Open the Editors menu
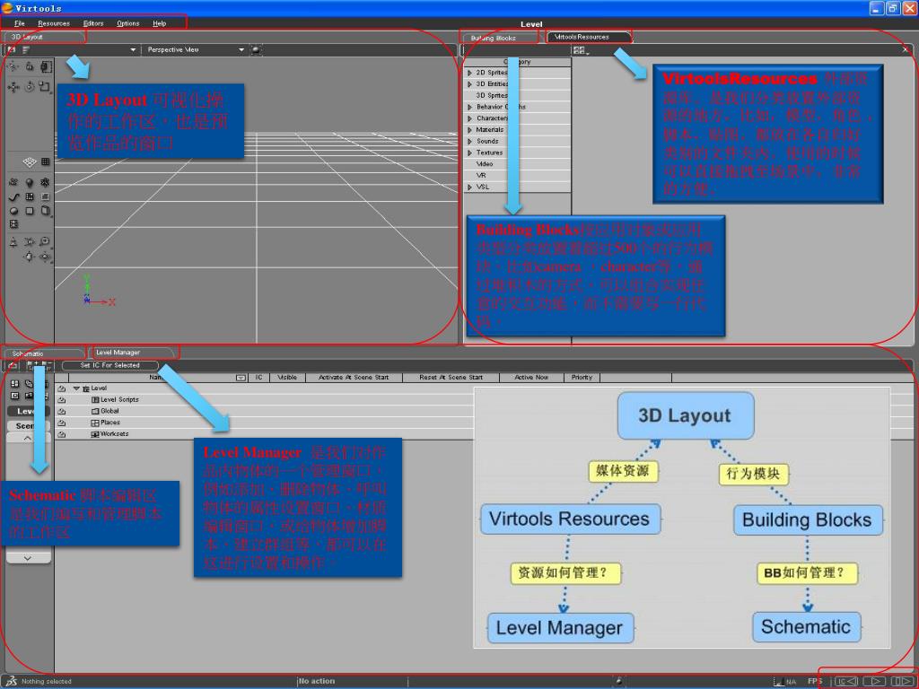The width and height of the screenshot is (919, 689). coord(93,23)
